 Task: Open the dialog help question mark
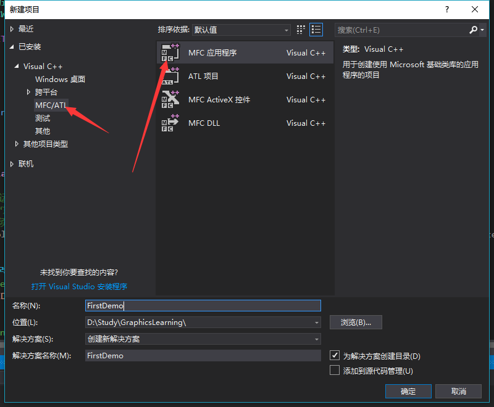(x=446, y=9)
